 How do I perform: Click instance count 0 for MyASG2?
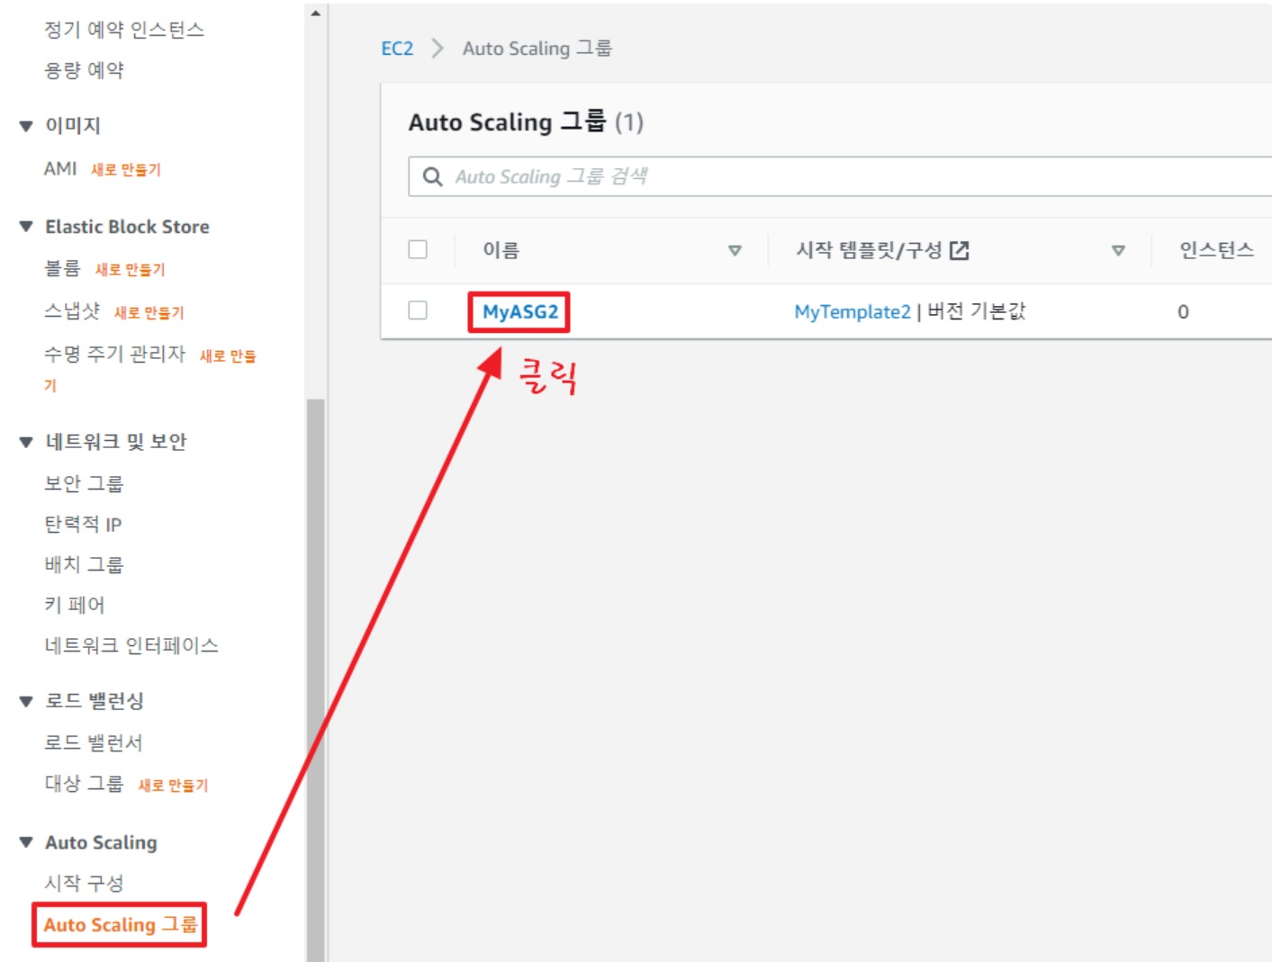click(1183, 311)
